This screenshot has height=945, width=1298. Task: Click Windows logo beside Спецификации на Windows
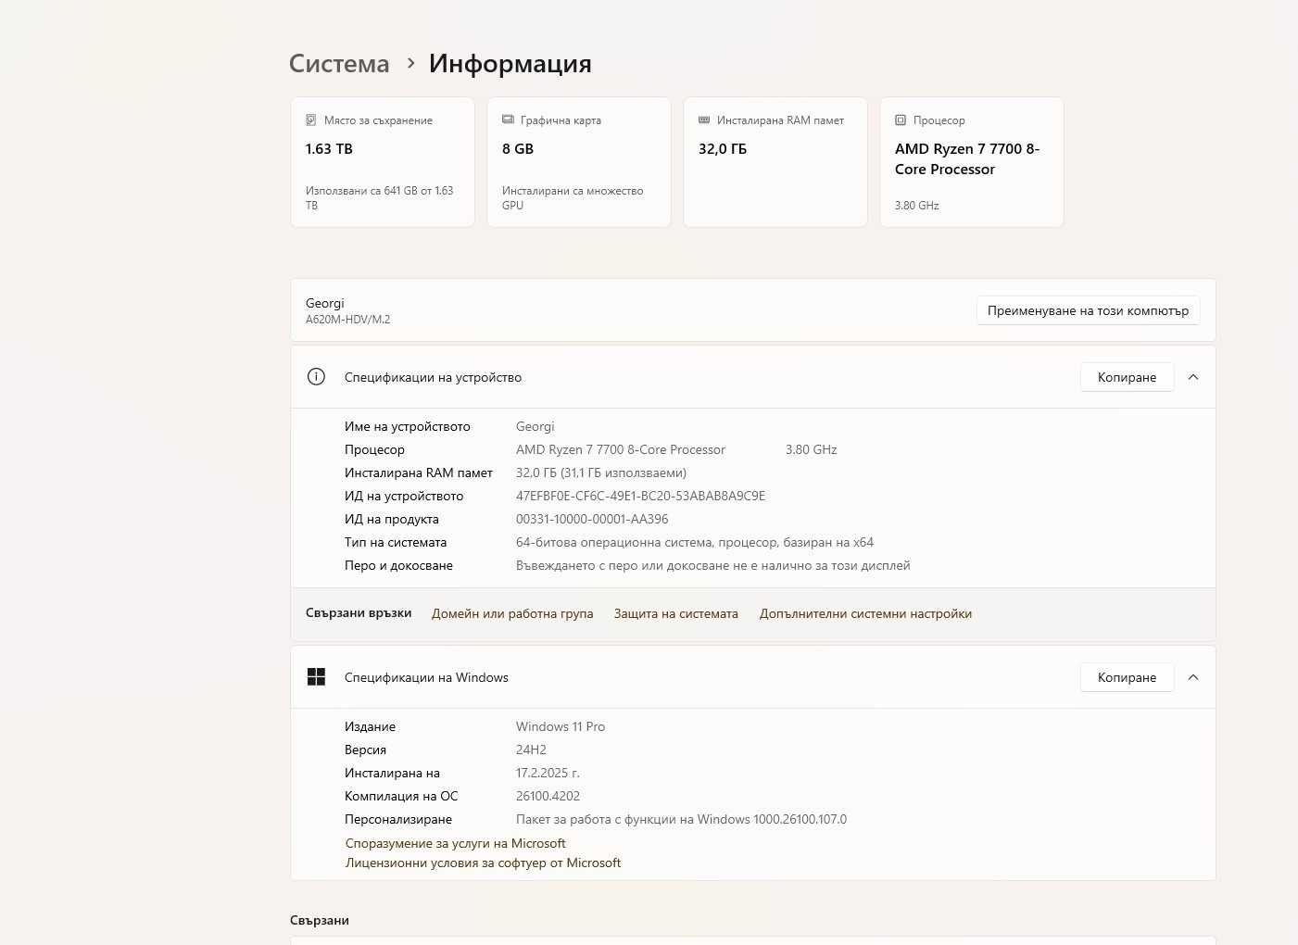click(316, 676)
